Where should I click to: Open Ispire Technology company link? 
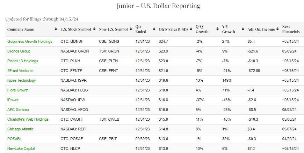click(x=22, y=80)
